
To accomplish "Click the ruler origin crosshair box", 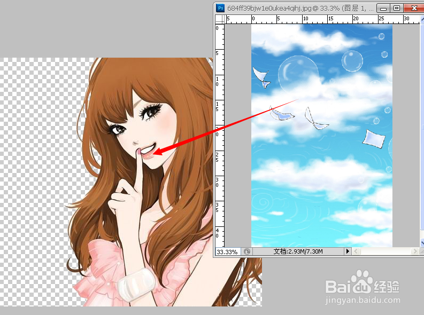I will coord(220,19).
